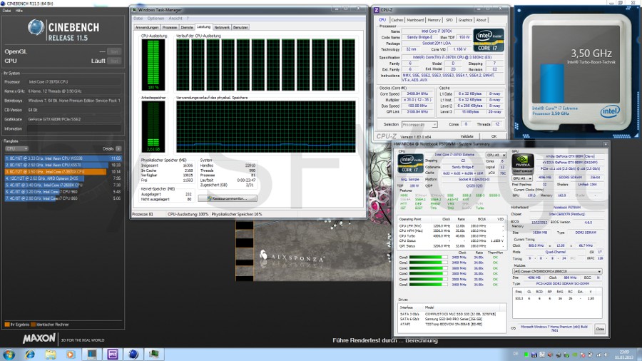Click the Close button in HWiNFO
Image resolution: width=642 pixels, height=361 pixels.
pyautogui.click(x=600, y=329)
